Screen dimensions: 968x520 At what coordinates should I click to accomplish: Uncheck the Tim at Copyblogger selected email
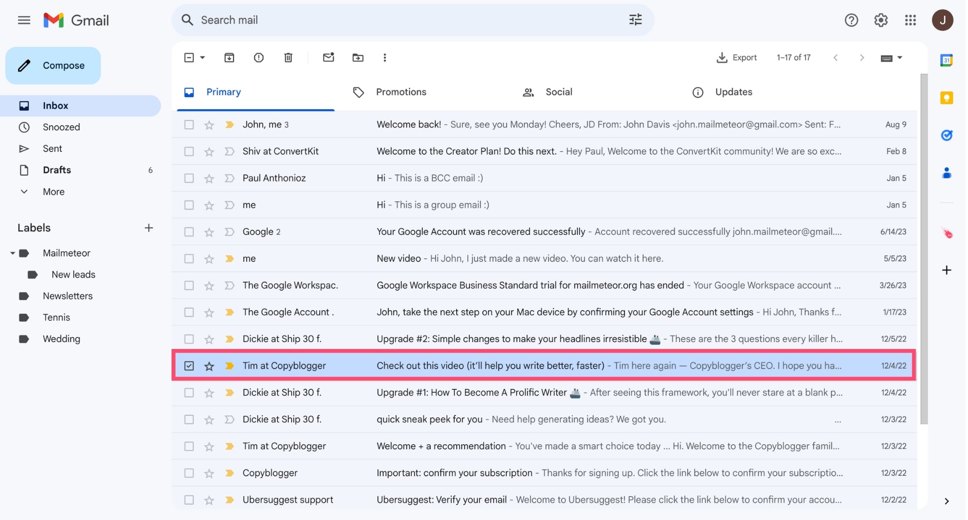(189, 366)
